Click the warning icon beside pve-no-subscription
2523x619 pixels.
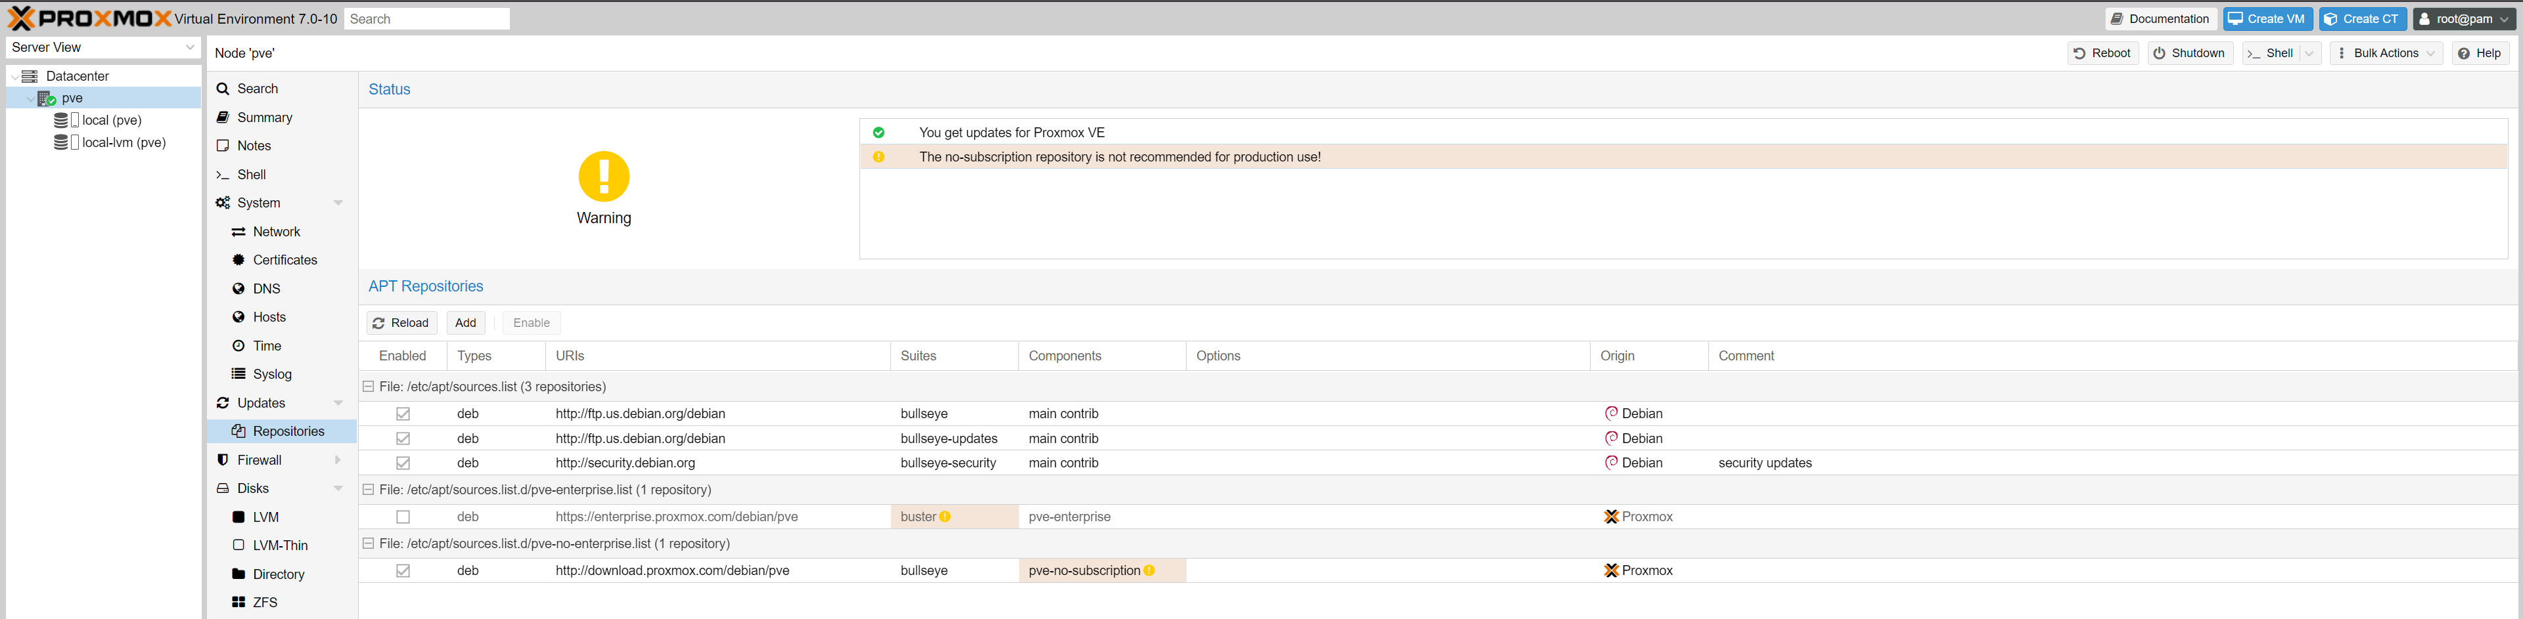coord(1149,571)
